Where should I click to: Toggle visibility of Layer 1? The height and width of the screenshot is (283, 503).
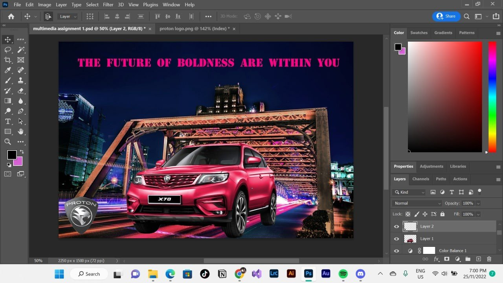(x=397, y=239)
